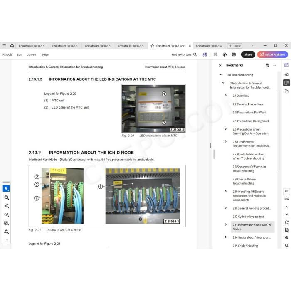The height and width of the screenshot is (291, 291).
Task: Open 2.7 Points To Remember bookmark
Action: point(248,156)
